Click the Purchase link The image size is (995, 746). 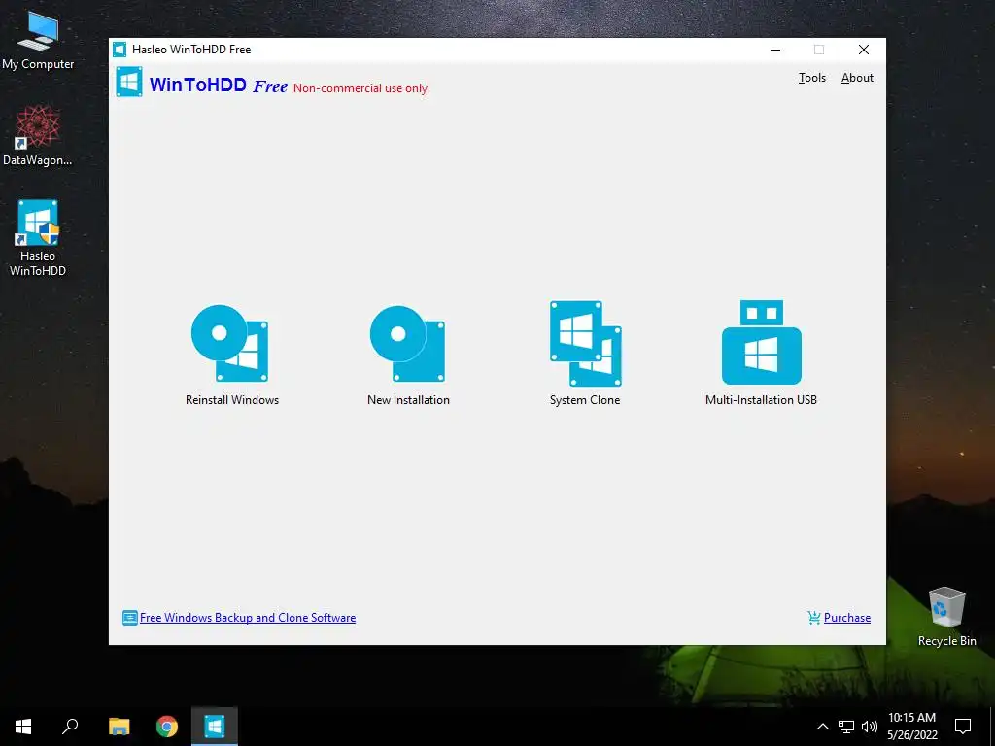tap(846, 617)
